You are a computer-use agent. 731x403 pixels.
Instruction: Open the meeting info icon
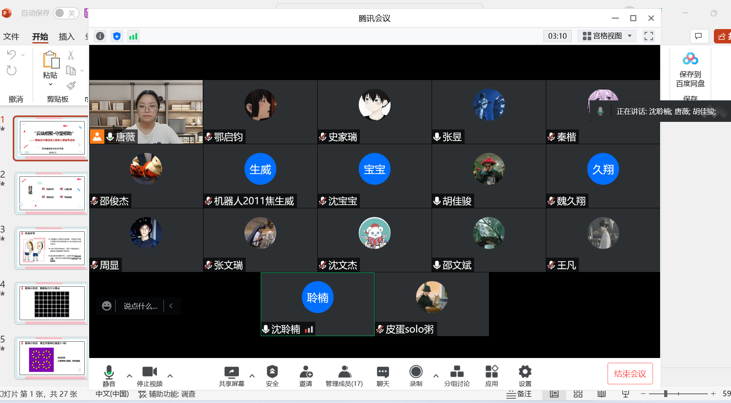100,36
